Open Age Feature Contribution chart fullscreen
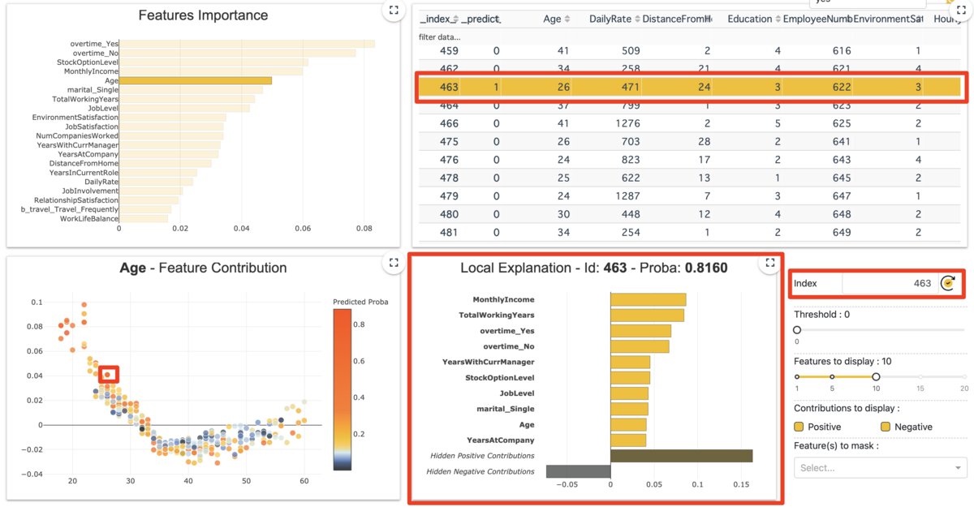This screenshot has width=974, height=511. click(393, 263)
